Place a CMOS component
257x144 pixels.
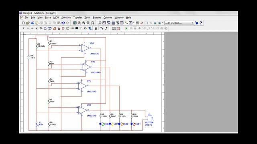pyautogui.click(x=50, y=28)
